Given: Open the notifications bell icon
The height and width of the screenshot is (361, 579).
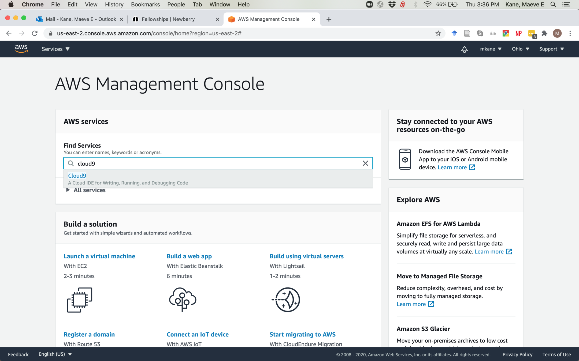Looking at the screenshot, I should (464, 49).
